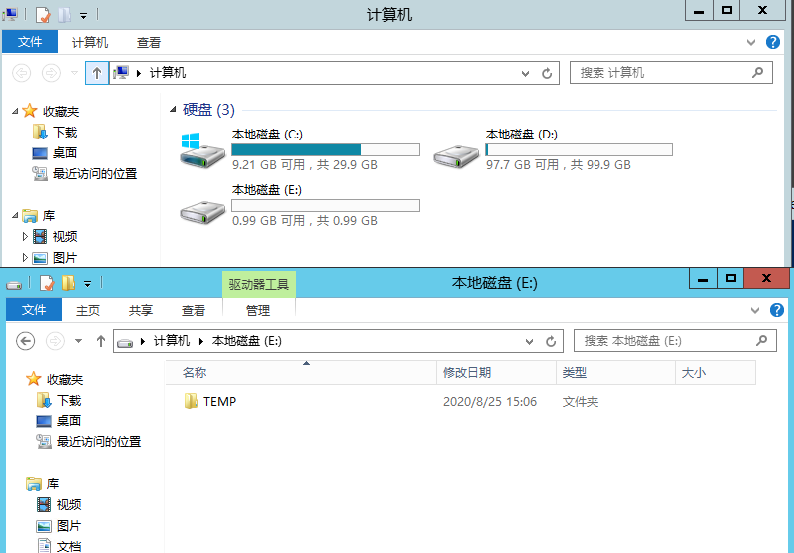Screen dimensions: 794x553
Task: Expand the 视频 library node
Action: click(26, 237)
